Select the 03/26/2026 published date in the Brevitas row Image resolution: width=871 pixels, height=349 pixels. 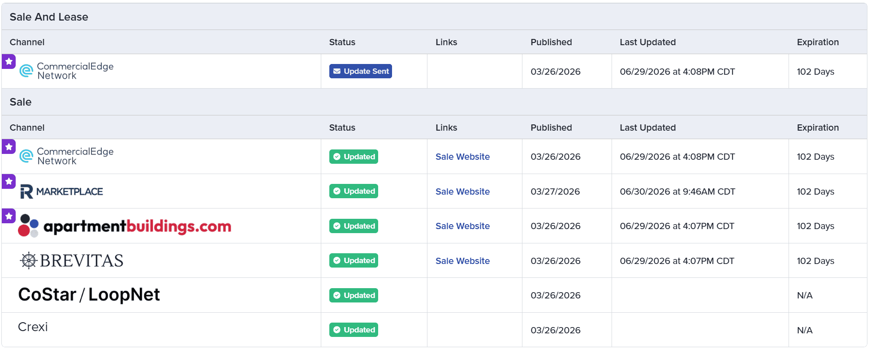point(556,261)
